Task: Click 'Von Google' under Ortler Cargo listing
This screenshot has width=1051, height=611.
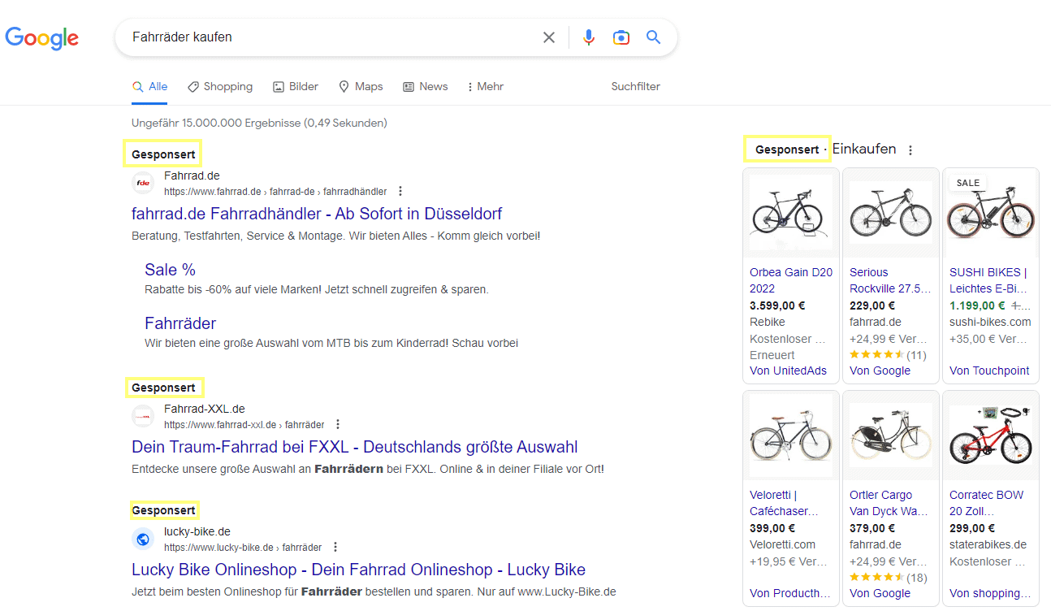Action: tap(880, 593)
